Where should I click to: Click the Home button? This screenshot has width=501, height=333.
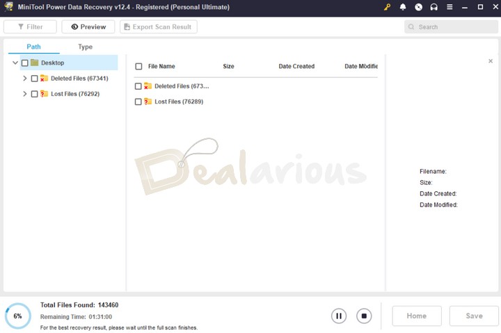(x=417, y=316)
